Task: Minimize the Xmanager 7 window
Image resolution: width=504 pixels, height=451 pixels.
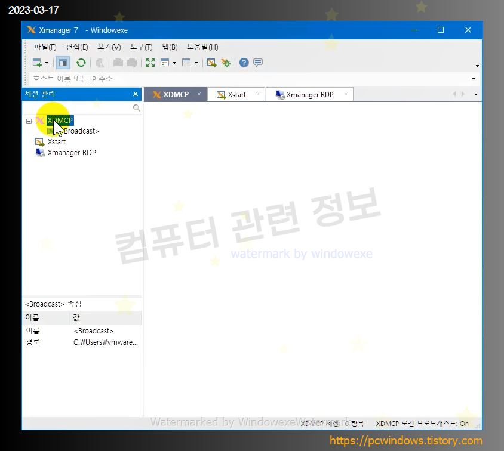Action: click(414, 30)
